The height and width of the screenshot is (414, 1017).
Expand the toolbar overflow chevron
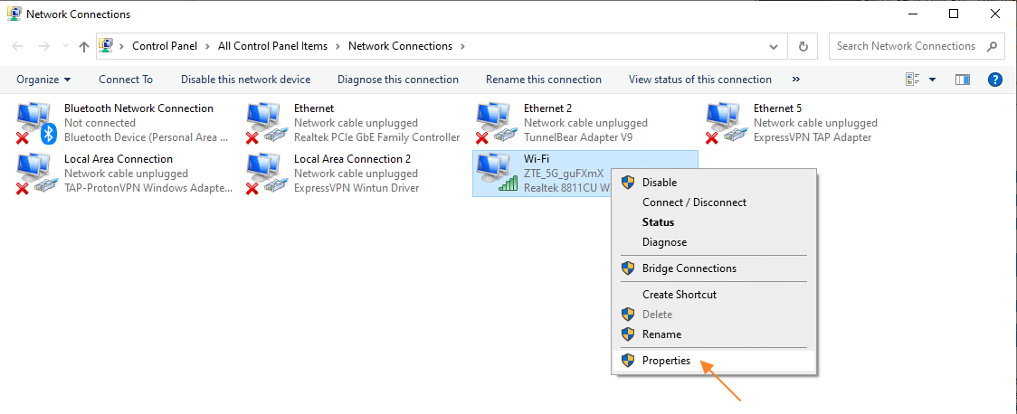click(x=796, y=80)
